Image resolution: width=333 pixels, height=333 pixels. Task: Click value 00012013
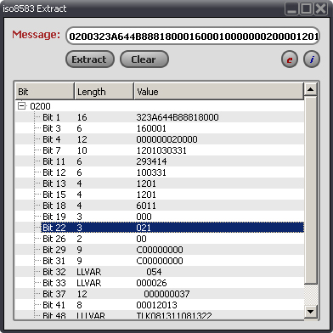click(156, 305)
